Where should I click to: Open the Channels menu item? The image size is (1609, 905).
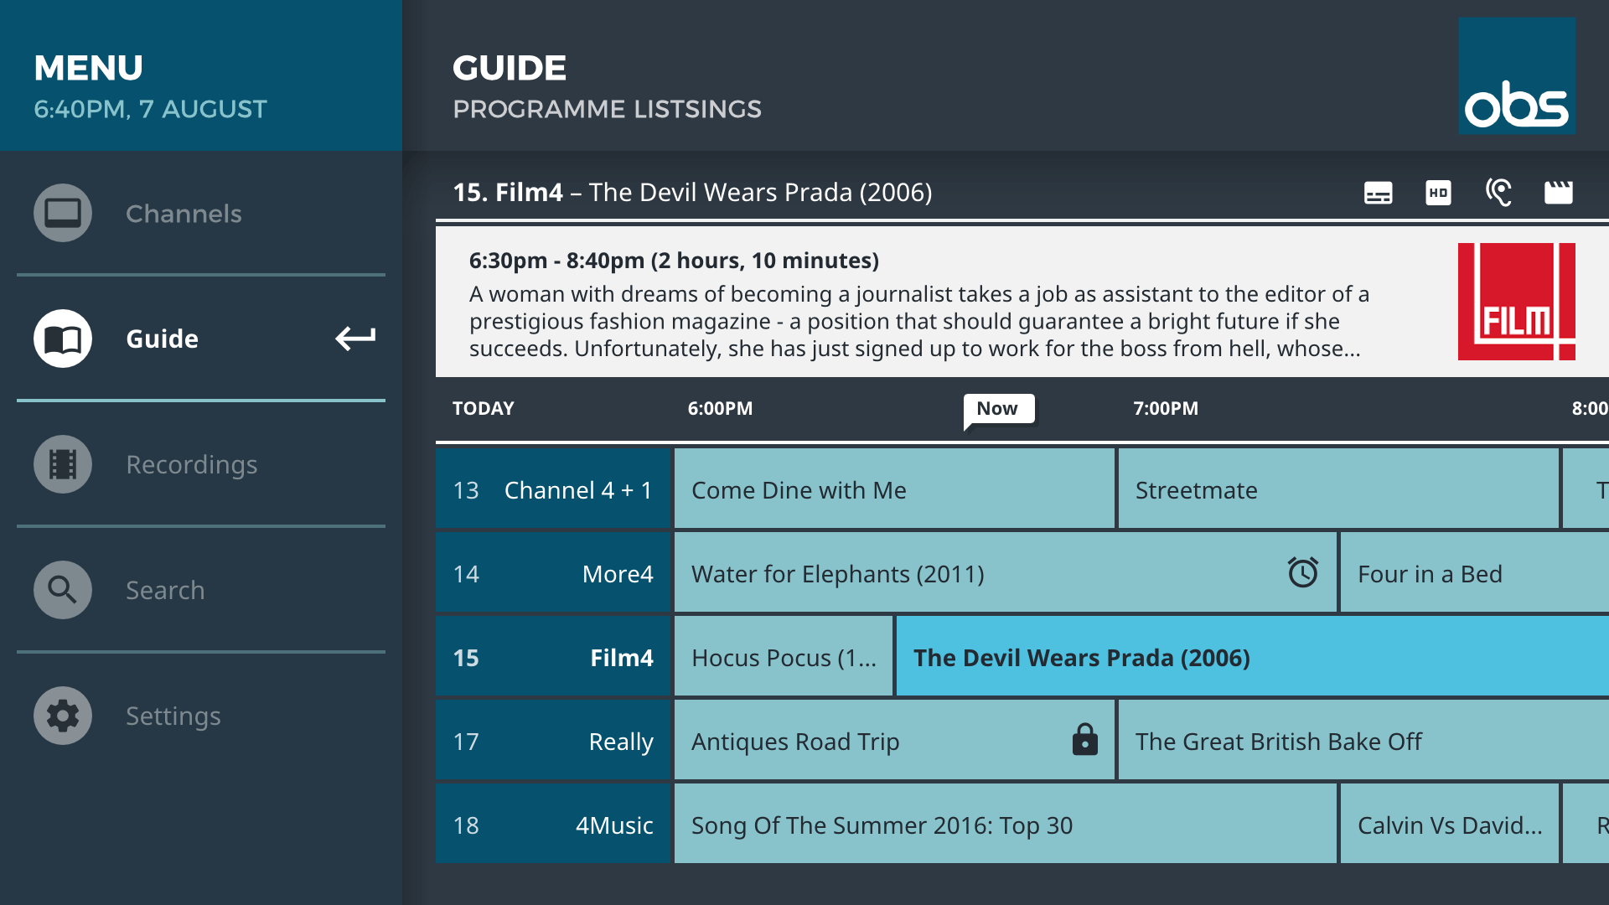(x=201, y=213)
